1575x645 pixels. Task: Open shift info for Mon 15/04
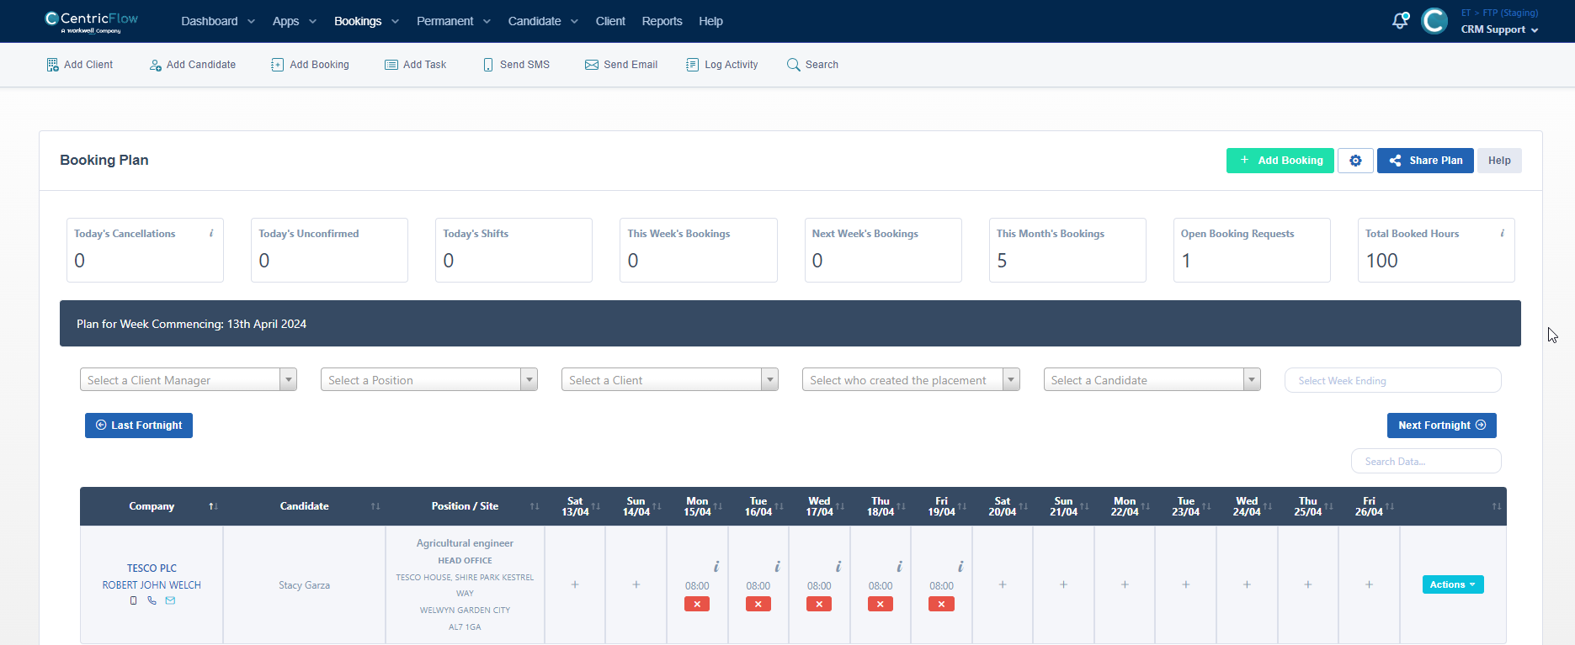pyautogui.click(x=716, y=567)
